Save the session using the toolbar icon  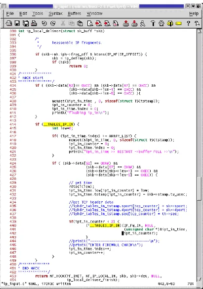point(134,23)
